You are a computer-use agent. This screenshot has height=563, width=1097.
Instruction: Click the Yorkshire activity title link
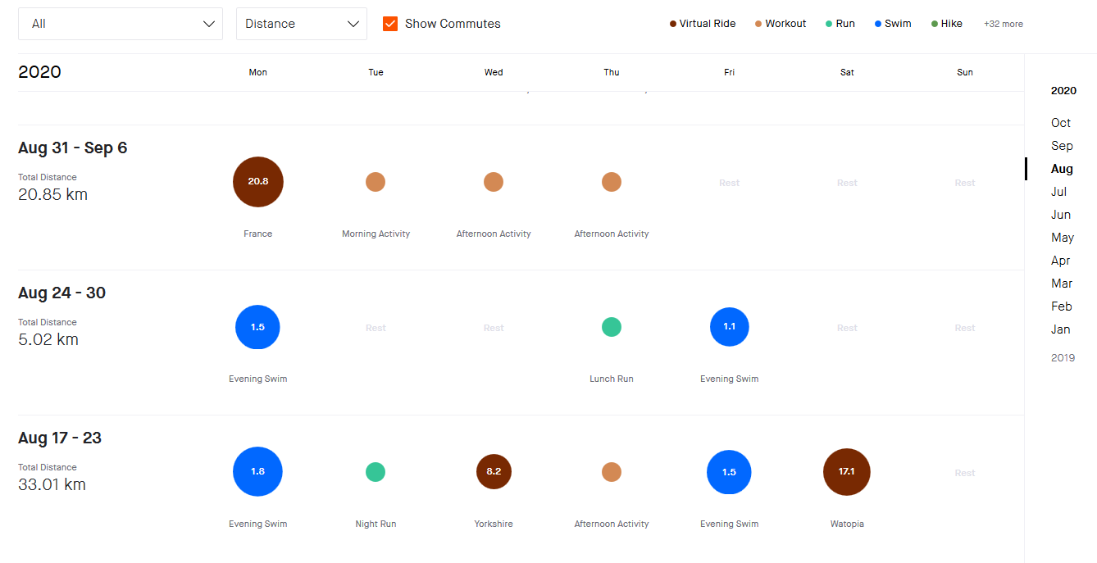click(494, 524)
